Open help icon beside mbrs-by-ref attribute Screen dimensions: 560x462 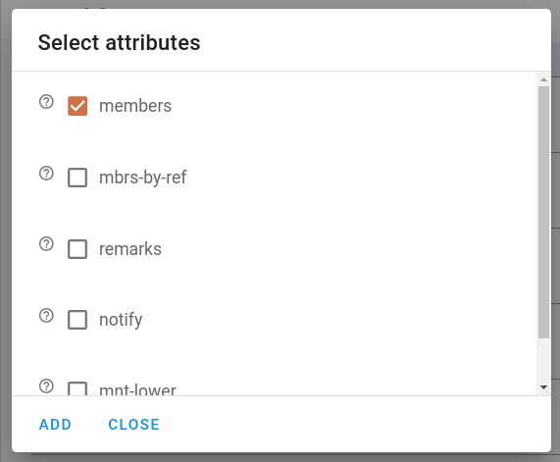click(46, 174)
